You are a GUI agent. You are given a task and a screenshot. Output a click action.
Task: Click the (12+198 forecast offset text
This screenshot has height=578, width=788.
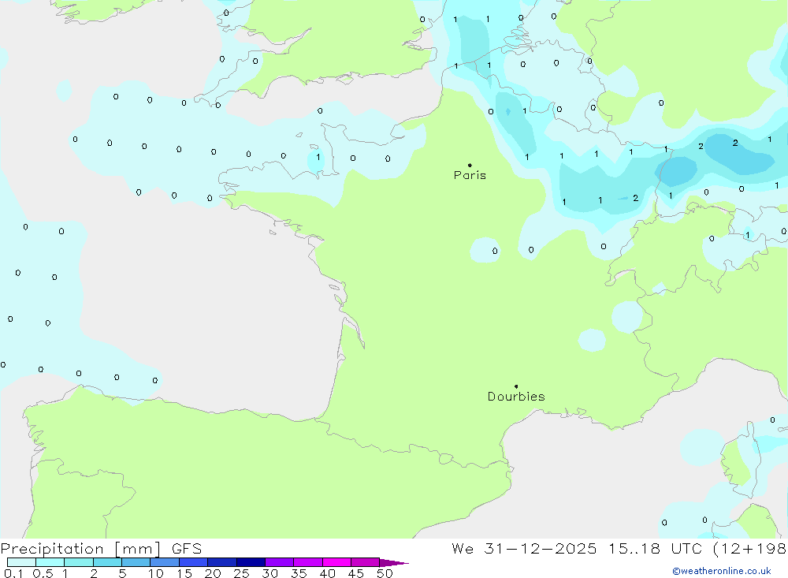750,549
